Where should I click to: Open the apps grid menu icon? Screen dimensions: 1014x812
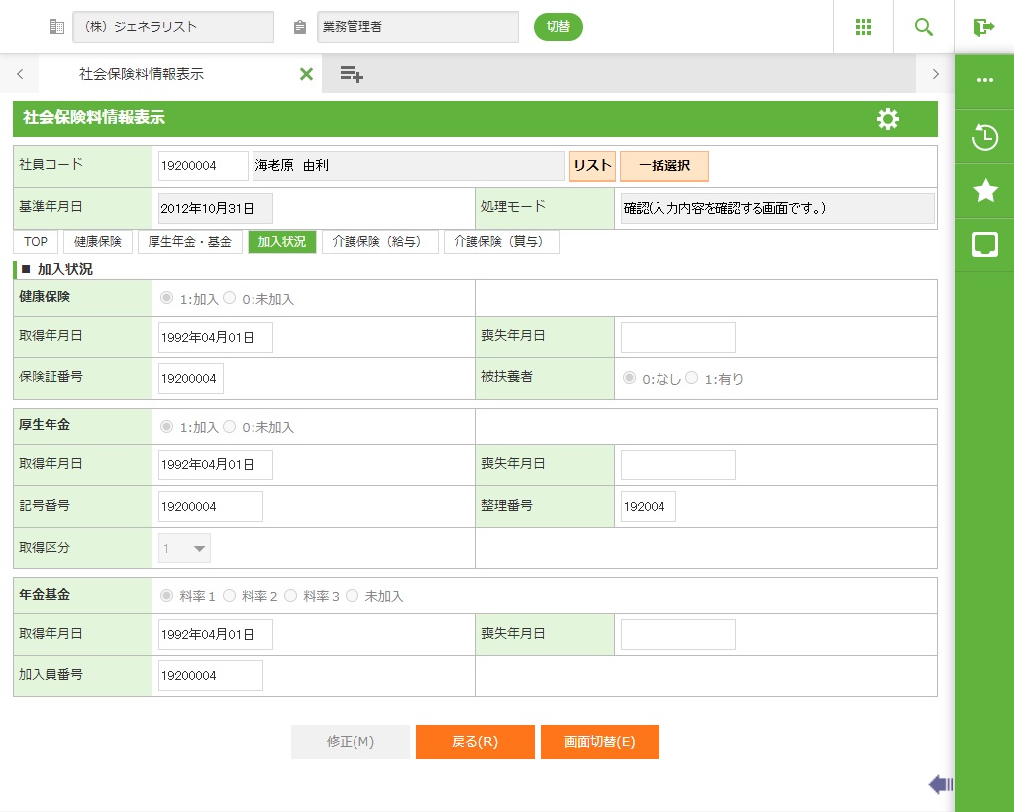(862, 27)
